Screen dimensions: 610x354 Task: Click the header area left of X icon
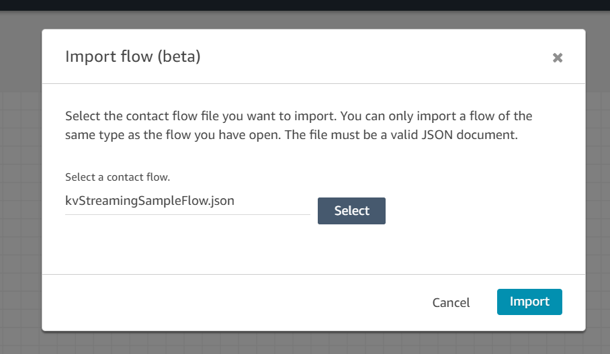[374, 57]
